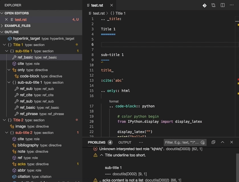Collapse sub-sub-title 1 outline node
The image size is (239, 182).
(x=9, y=82)
